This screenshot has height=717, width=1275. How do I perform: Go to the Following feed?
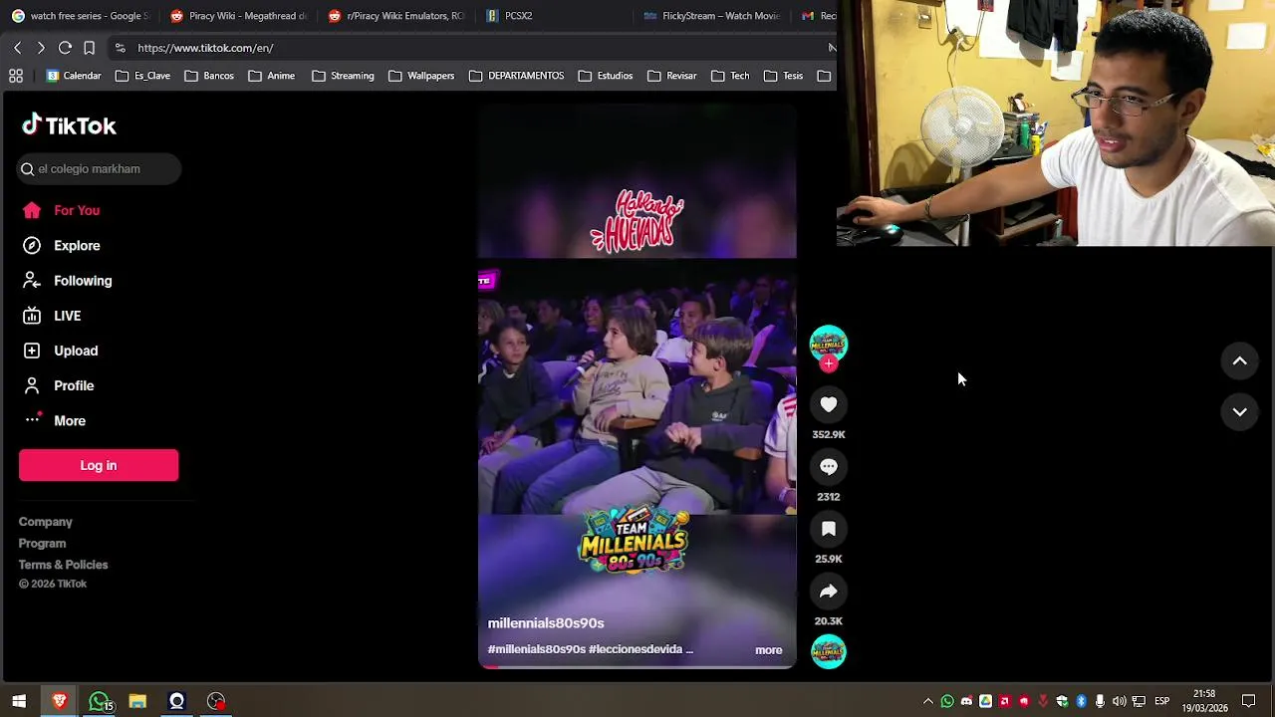[68, 281]
